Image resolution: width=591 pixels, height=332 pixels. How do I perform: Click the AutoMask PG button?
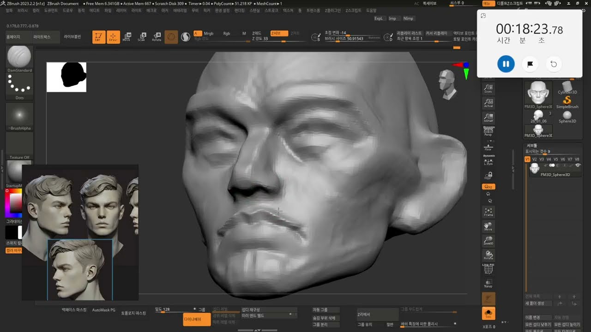104,310
